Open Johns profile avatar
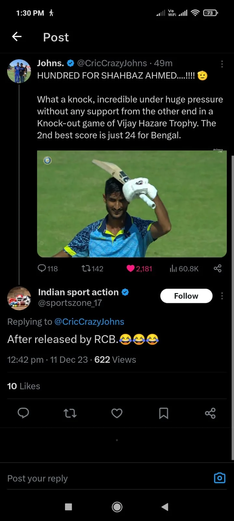The height and width of the screenshot is (521, 234). point(19,71)
